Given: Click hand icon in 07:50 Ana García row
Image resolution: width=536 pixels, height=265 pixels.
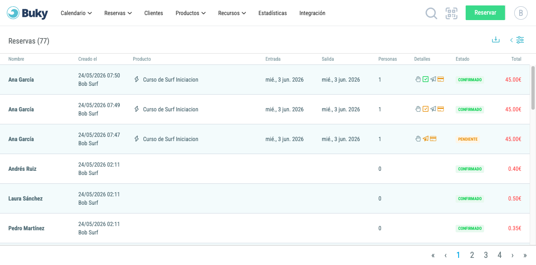Looking at the screenshot, I should click(x=418, y=79).
